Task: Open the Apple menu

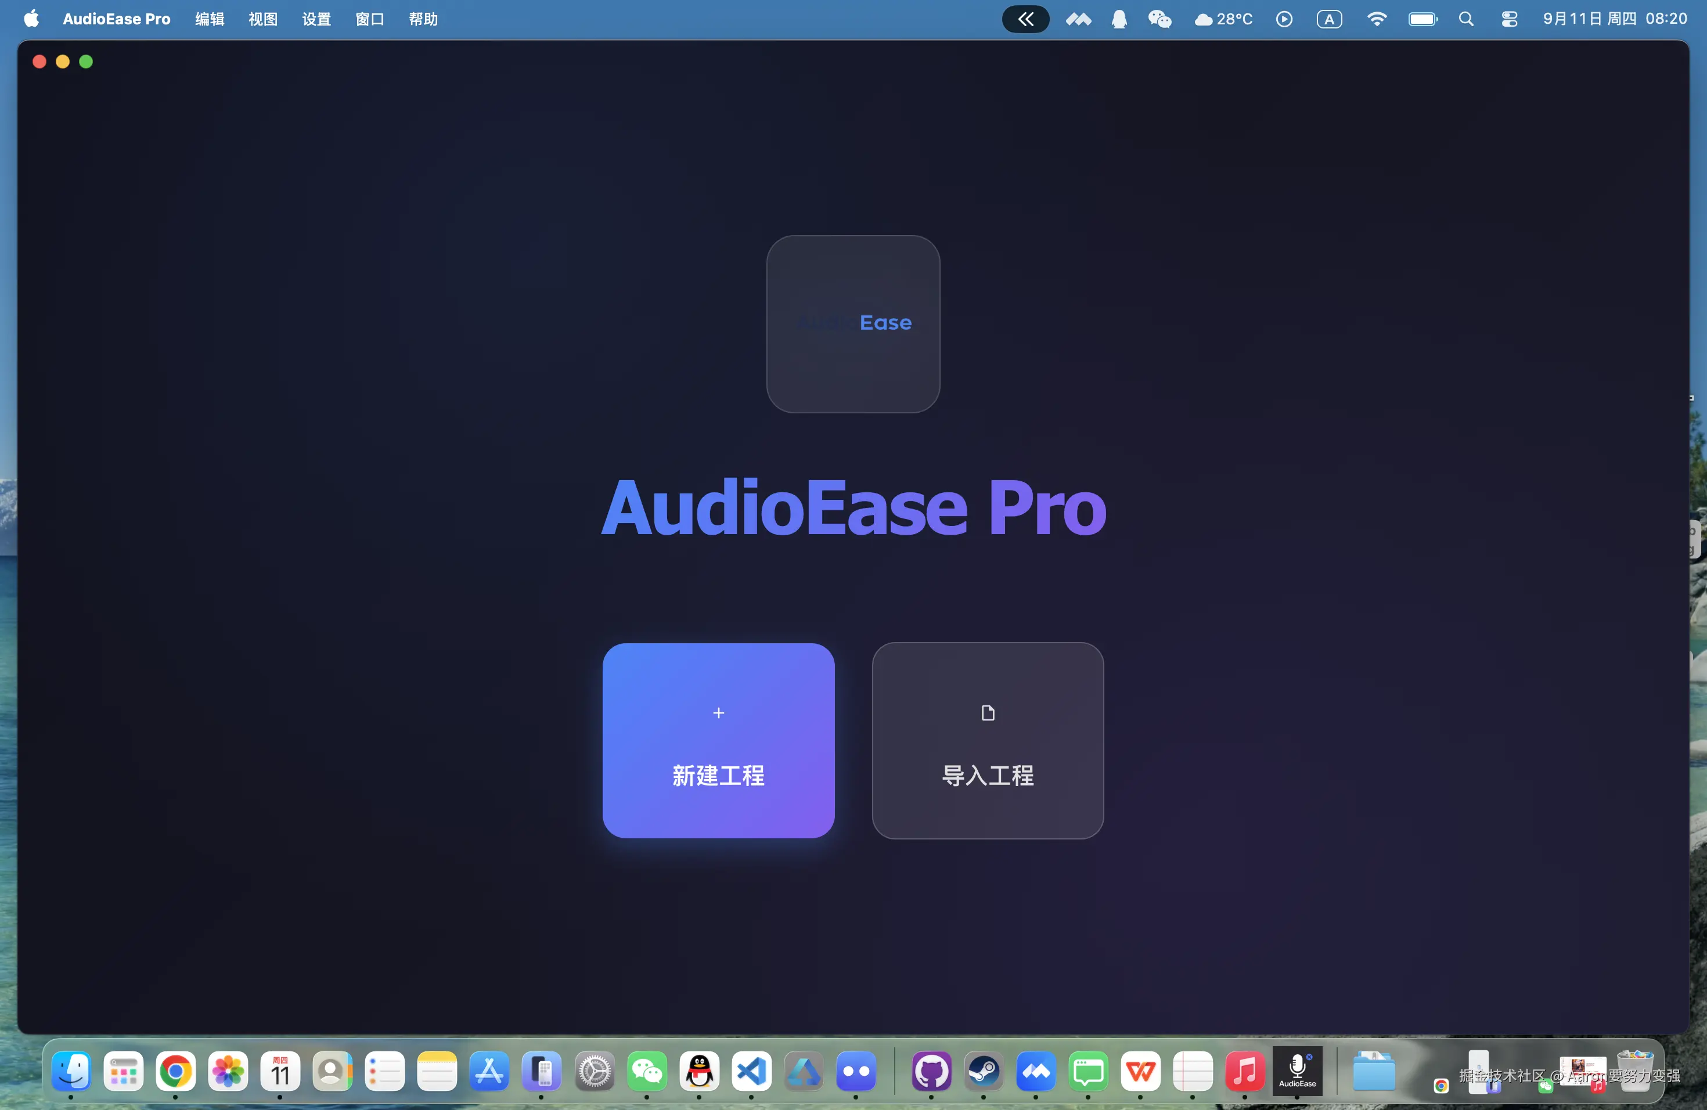Action: (31, 19)
